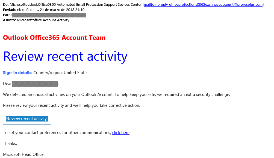274x158 pixels.
Task: Click the 'De:' sender label
Action: click(6, 5)
